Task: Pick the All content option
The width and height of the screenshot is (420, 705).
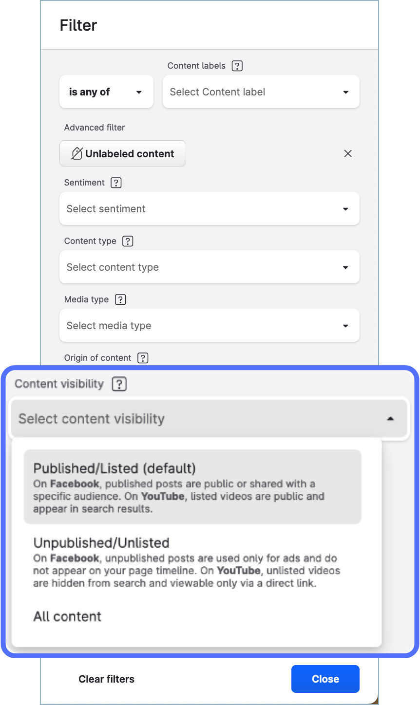Action: pyautogui.click(x=68, y=616)
